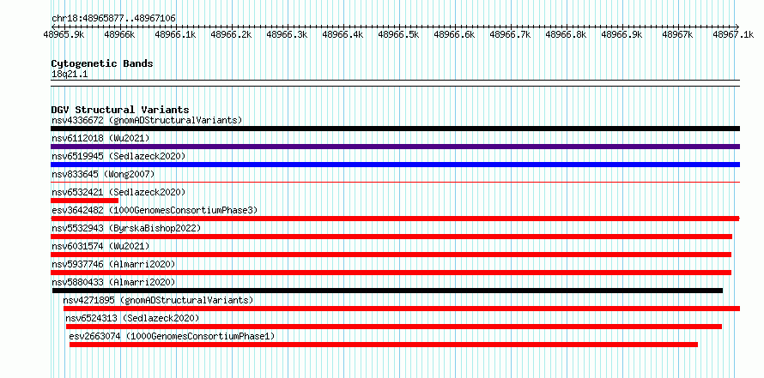
Task: Click the red bar under esv3642482
Action: [x=395, y=219]
